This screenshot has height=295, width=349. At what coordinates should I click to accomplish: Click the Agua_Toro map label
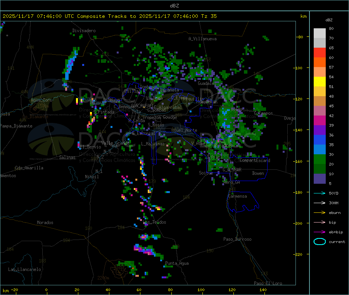tap(41, 100)
